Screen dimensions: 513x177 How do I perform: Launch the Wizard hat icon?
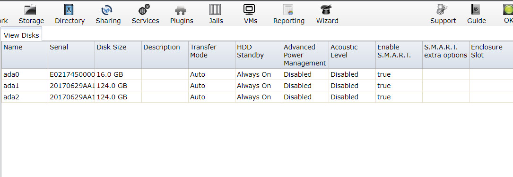coord(326,9)
